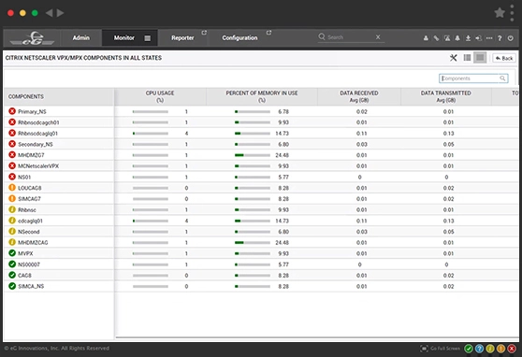
Task: Filter by red critical state icon
Action: [x=512, y=349]
